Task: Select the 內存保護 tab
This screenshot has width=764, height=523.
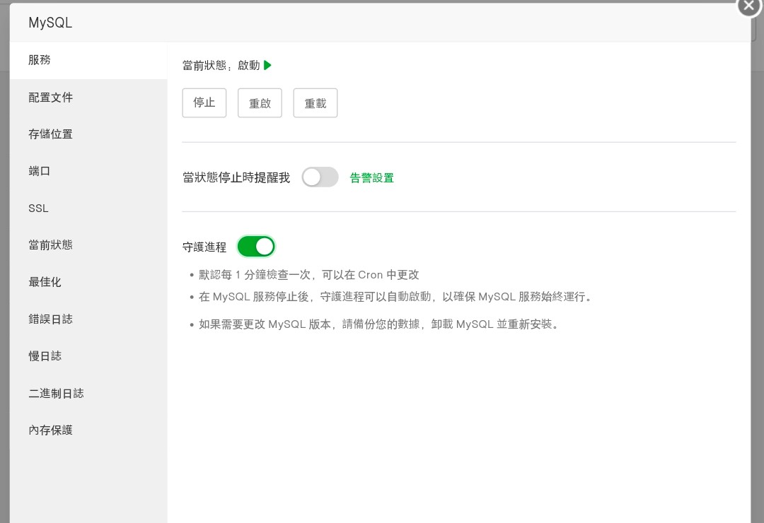Action: point(88,430)
